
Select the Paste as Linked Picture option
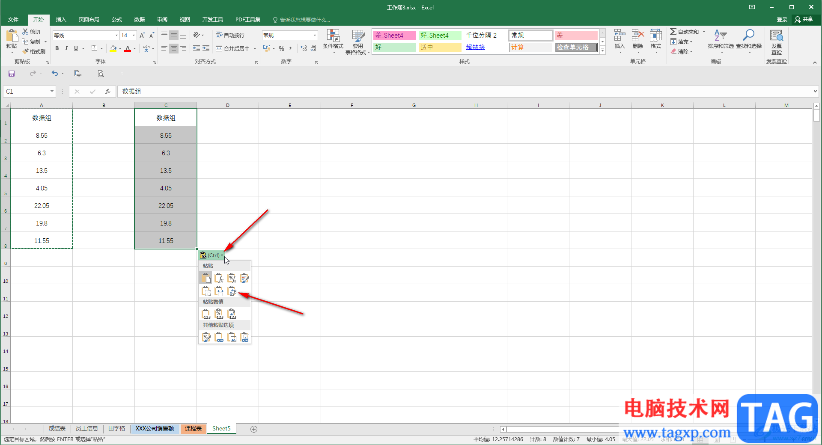[245, 338]
